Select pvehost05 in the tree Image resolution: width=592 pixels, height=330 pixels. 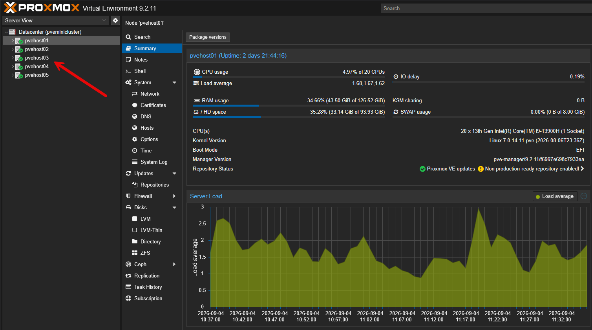click(61, 75)
